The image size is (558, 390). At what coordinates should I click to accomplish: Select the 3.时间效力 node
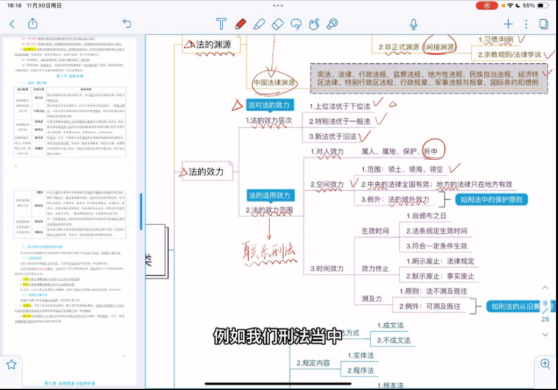[x=327, y=269]
